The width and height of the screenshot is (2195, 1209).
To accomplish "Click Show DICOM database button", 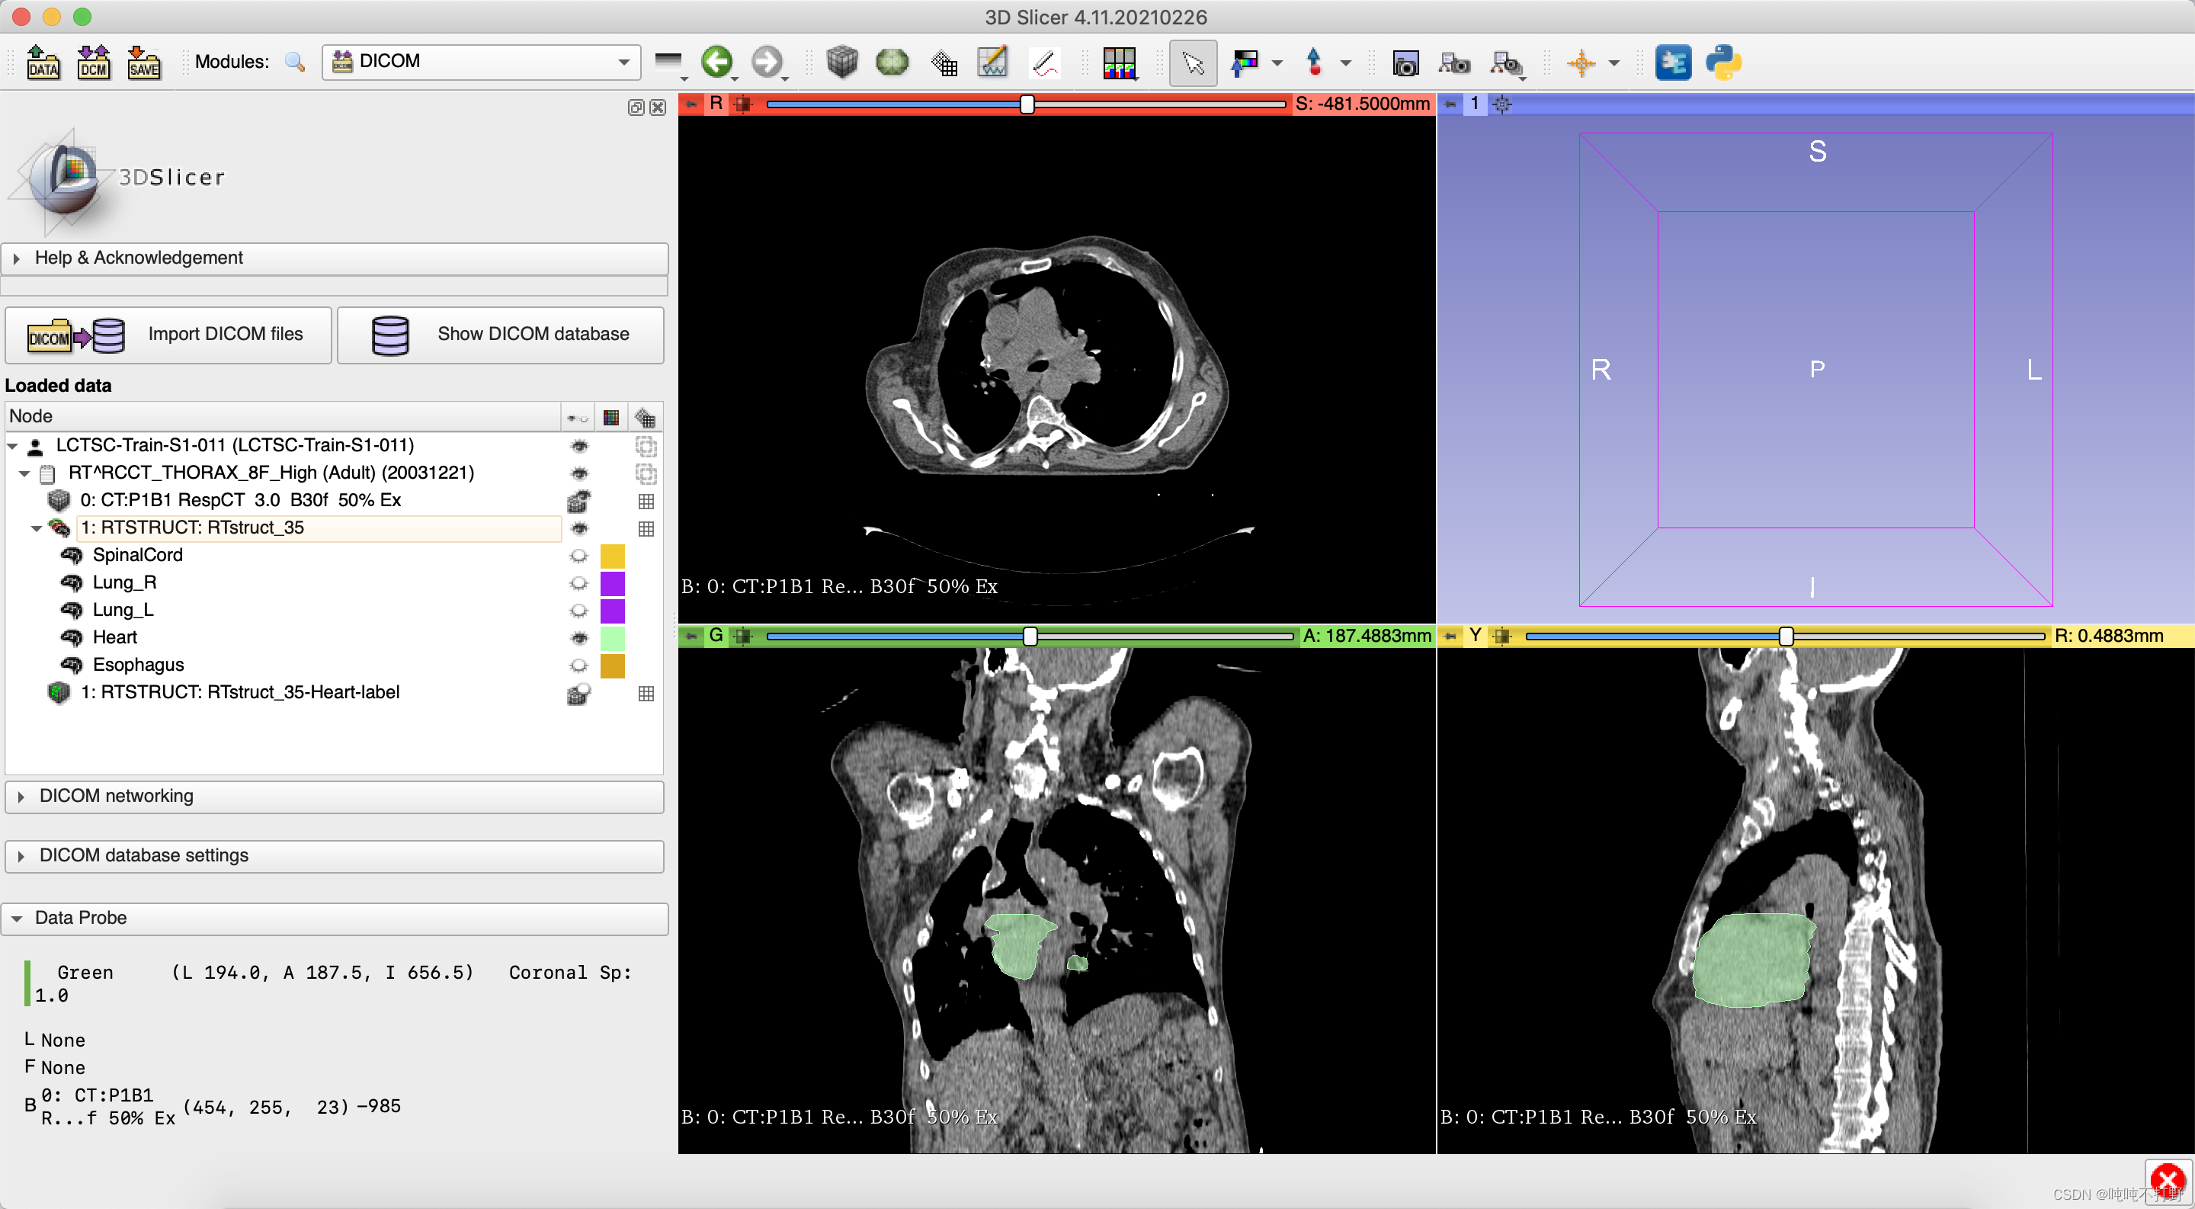I will tap(501, 334).
